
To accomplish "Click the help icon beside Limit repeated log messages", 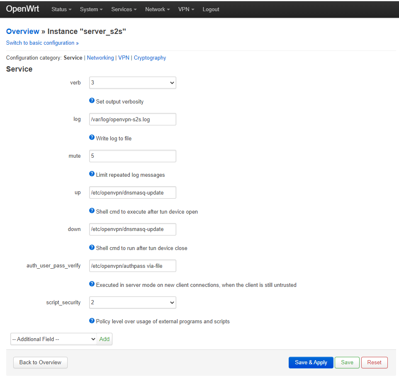I will [x=92, y=174].
